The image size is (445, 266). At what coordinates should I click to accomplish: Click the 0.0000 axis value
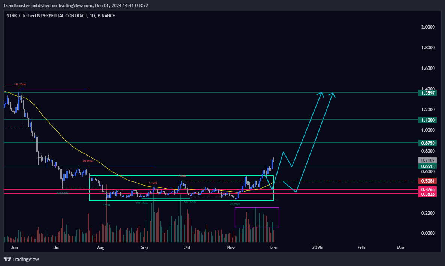(x=428, y=233)
